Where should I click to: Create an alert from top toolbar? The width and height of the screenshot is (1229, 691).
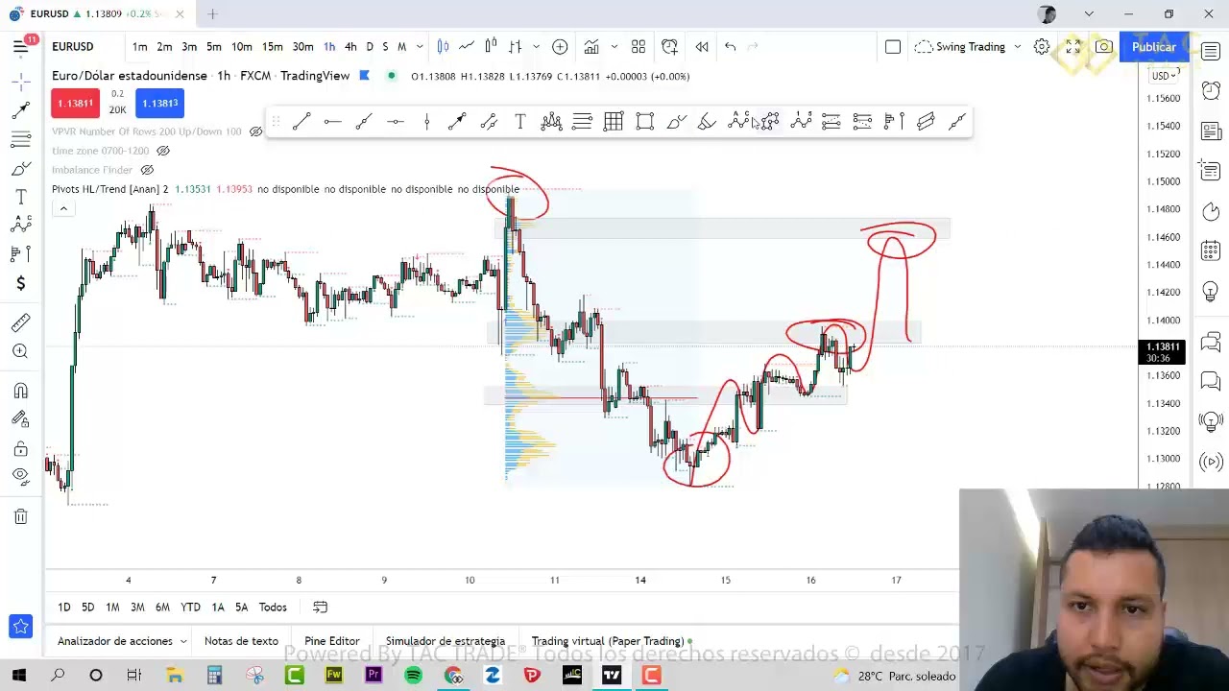[x=669, y=46]
